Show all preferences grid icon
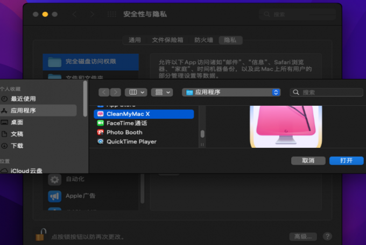Screen dimensions: 366x245 [112, 14]
